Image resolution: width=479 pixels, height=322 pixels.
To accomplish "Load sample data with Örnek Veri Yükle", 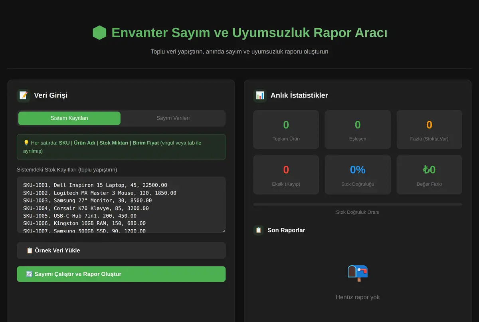I will click(121, 250).
